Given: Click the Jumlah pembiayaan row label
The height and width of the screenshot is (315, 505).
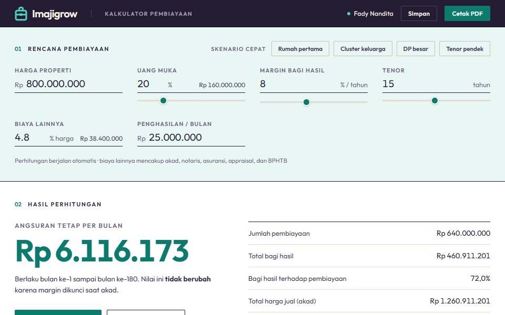Looking at the screenshot, I should pos(279,234).
